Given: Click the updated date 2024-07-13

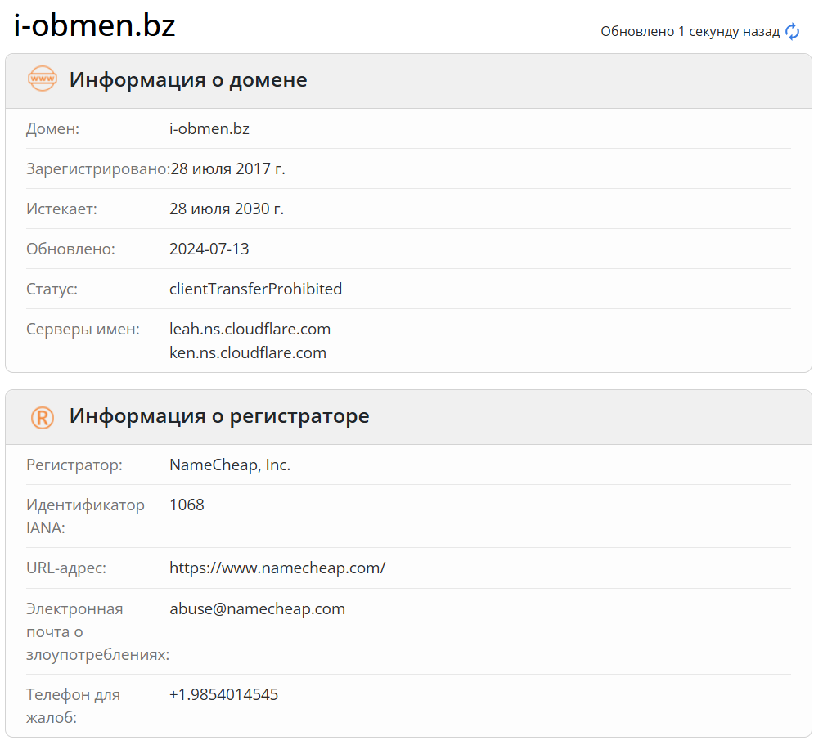Looking at the screenshot, I should 209,249.
